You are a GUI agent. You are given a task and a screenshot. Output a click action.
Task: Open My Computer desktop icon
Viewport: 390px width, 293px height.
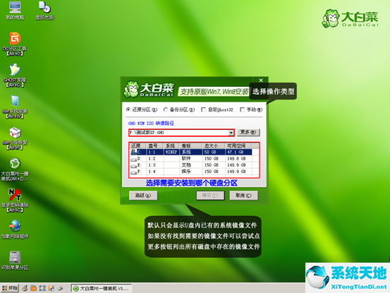tap(15, 11)
